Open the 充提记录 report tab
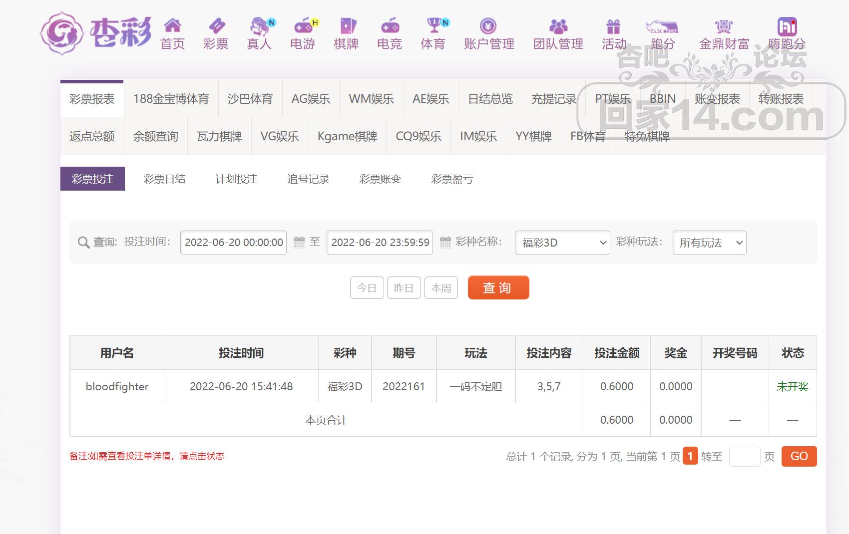Image resolution: width=849 pixels, height=534 pixels. [x=553, y=99]
